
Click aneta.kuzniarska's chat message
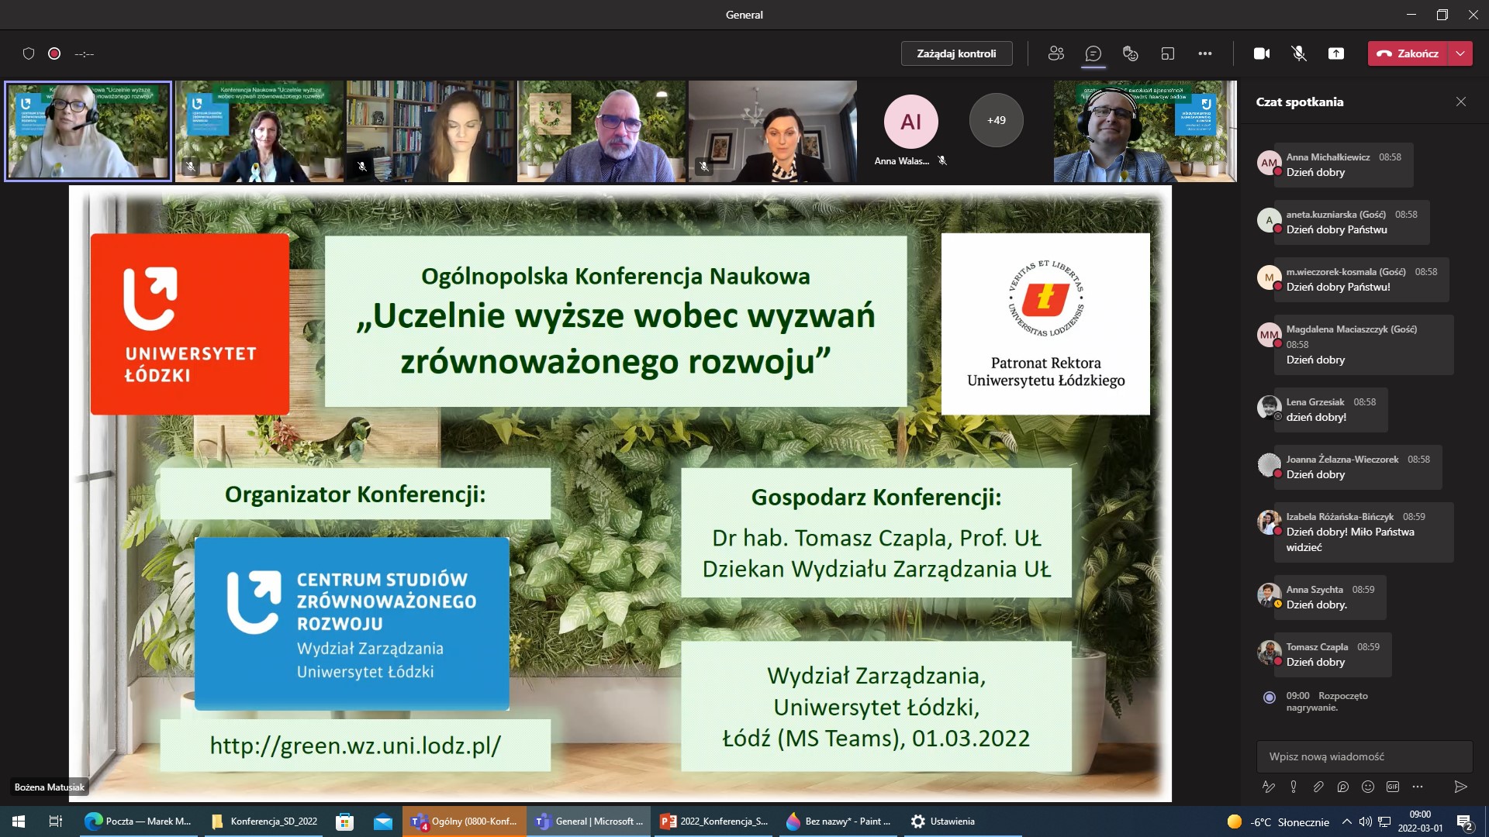point(1351,222)
